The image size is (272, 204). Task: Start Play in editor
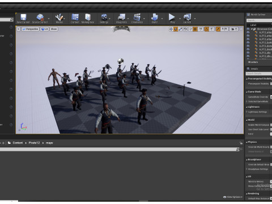(172, 17)
